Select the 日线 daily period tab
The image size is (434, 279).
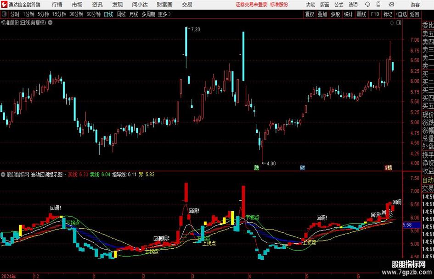pyautogui.click(x=108, y=14)
